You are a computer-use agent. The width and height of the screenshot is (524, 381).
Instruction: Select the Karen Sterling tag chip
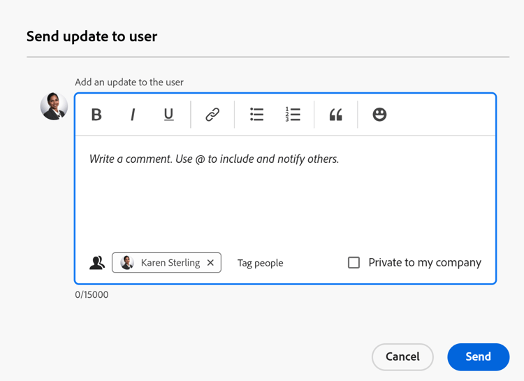(x=170, y=263)
